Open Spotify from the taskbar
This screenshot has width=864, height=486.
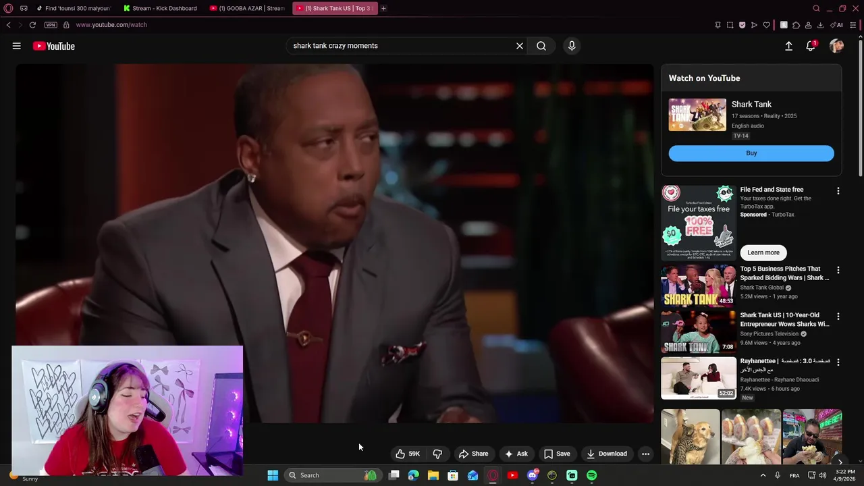pyautogui.click(x=591, y=475)
